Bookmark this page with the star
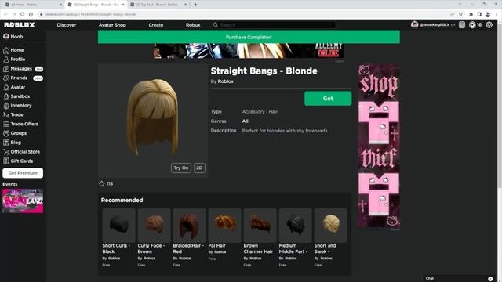 tap(460, 14)
